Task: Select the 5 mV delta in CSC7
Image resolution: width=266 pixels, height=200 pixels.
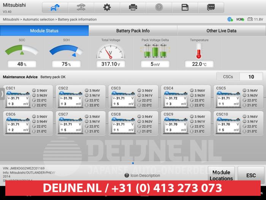Action: pyautogui.click(x=65, y=130)
